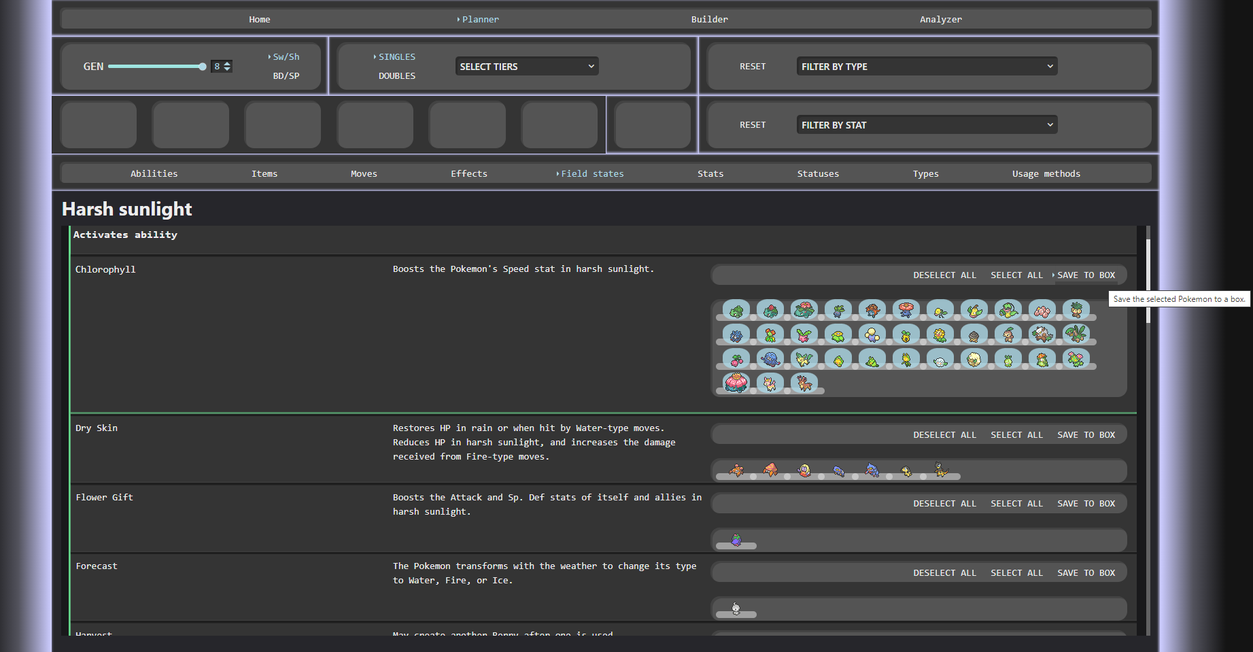1253x652 pixels.
Task: Save Chlorophyll selection to box
Action: [1086, 275]
